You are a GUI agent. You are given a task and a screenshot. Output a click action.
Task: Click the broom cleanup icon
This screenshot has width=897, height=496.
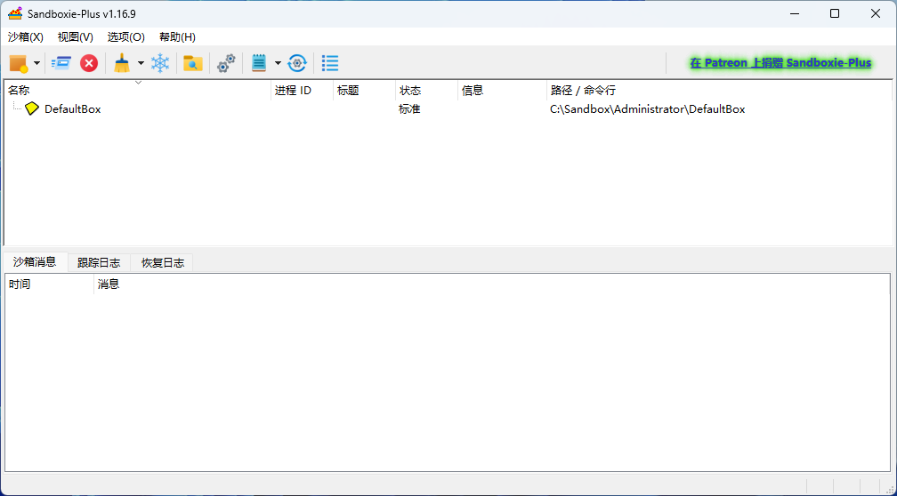click(x=122, y=63)
